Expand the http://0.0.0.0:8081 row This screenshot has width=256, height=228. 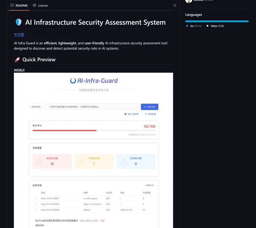36,199
